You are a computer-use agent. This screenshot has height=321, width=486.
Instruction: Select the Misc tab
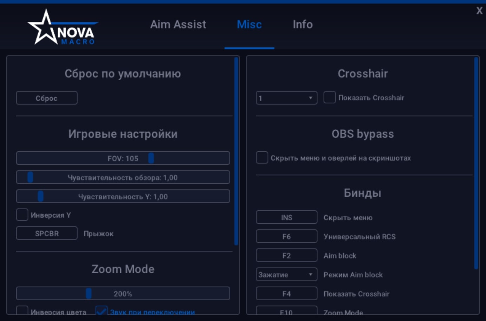[249, 24]
